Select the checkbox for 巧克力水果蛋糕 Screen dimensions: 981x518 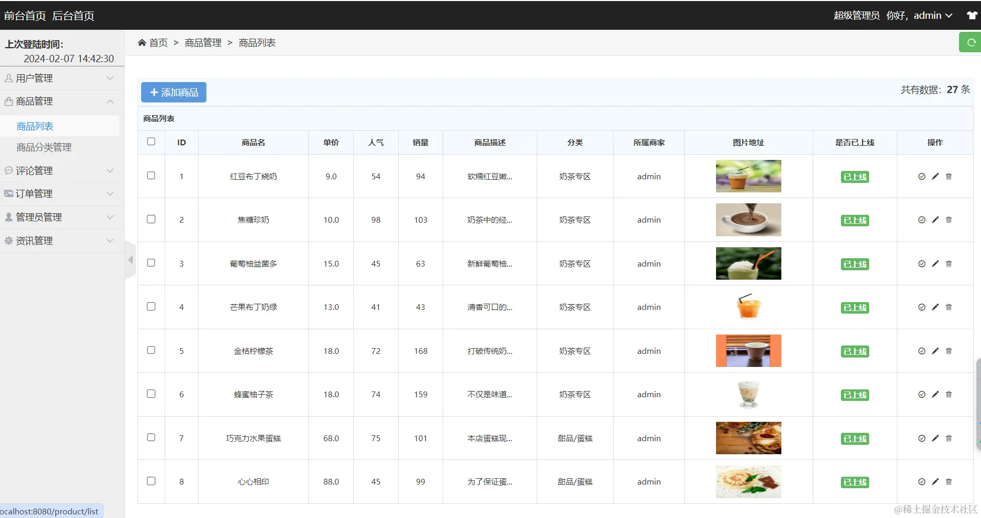(151, 438)
